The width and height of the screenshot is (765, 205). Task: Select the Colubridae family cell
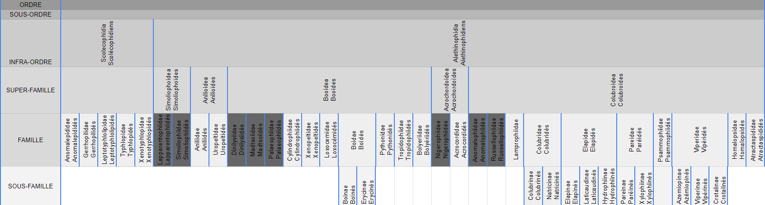543,140
